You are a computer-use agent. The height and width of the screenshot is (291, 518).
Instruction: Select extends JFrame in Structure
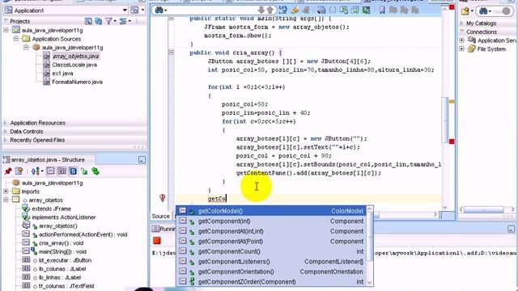[51, 209]
